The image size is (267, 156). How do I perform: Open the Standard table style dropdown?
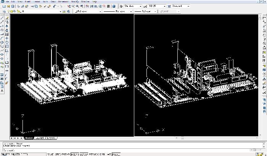tap(181, 6)
